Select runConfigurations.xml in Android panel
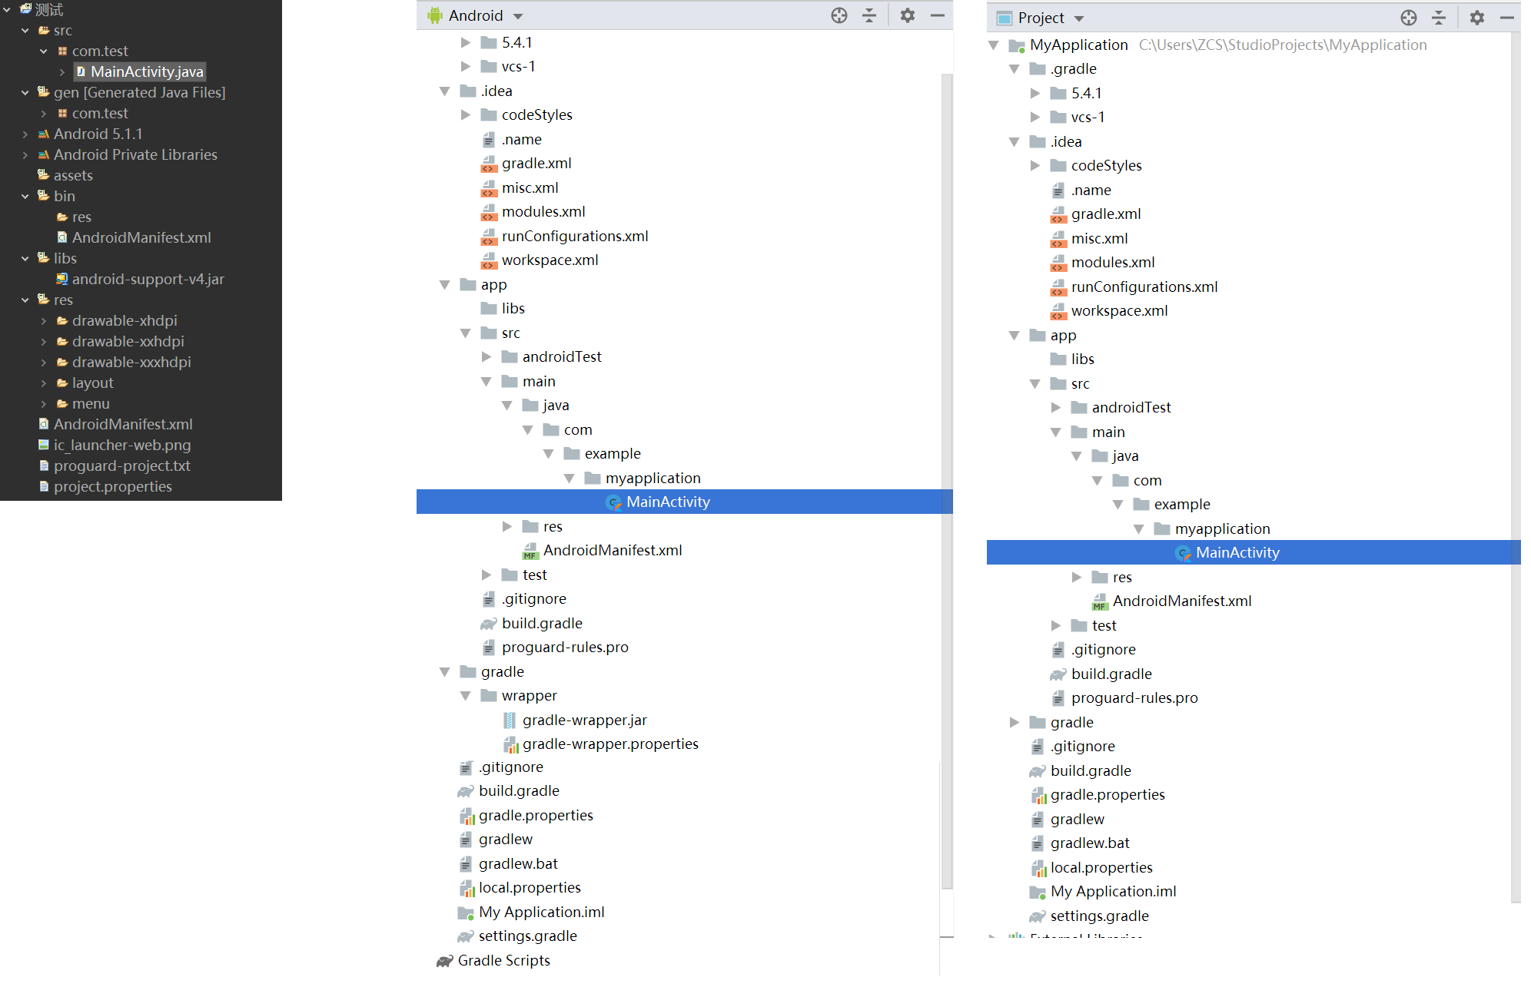Image resolution: width=1531 pixels, height=997 pixels. point(564,236)
